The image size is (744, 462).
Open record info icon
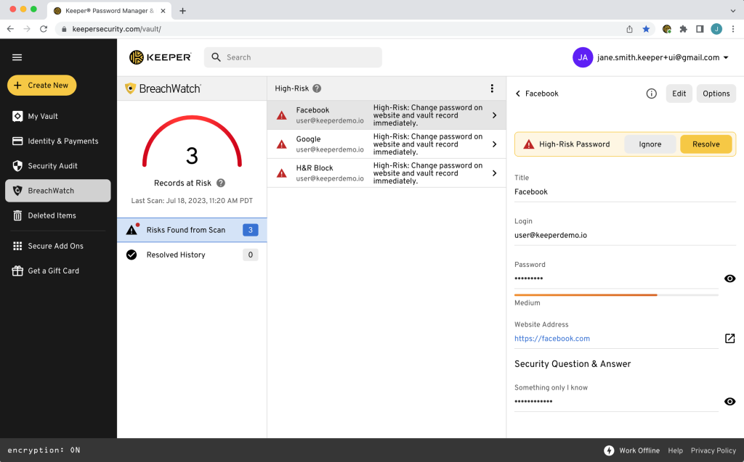[652, 94]
